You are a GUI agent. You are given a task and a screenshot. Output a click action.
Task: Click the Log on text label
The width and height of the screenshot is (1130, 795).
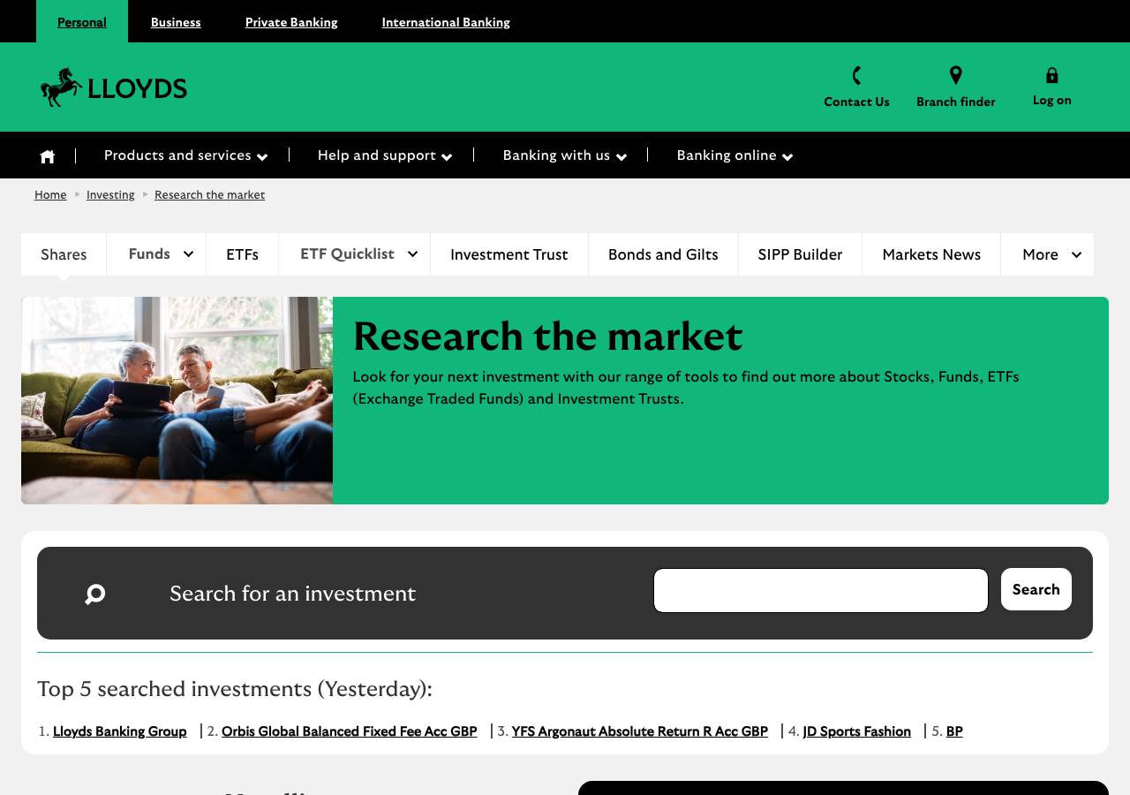pyautogui.click(x=1052, y=100)
